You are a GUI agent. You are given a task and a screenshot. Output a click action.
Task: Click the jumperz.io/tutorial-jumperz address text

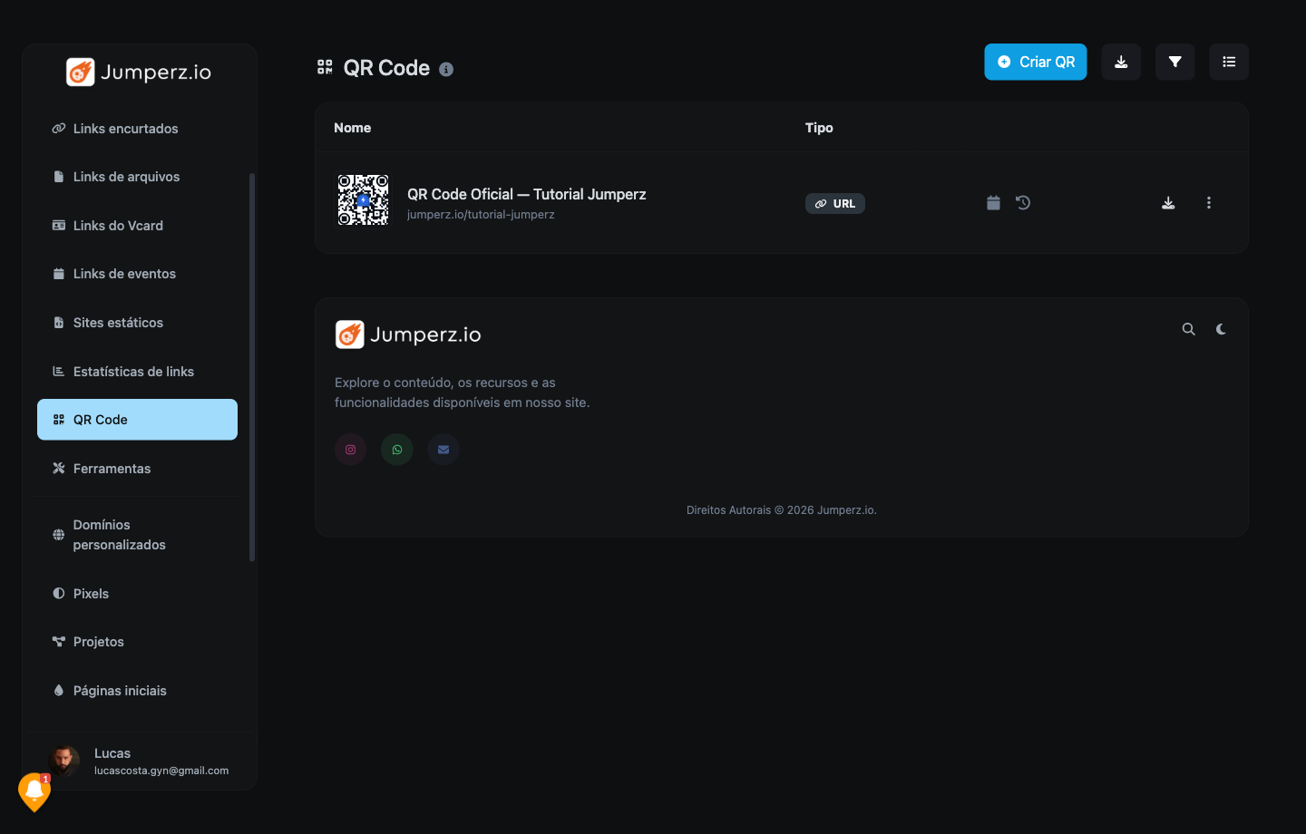tap(481, 215)
